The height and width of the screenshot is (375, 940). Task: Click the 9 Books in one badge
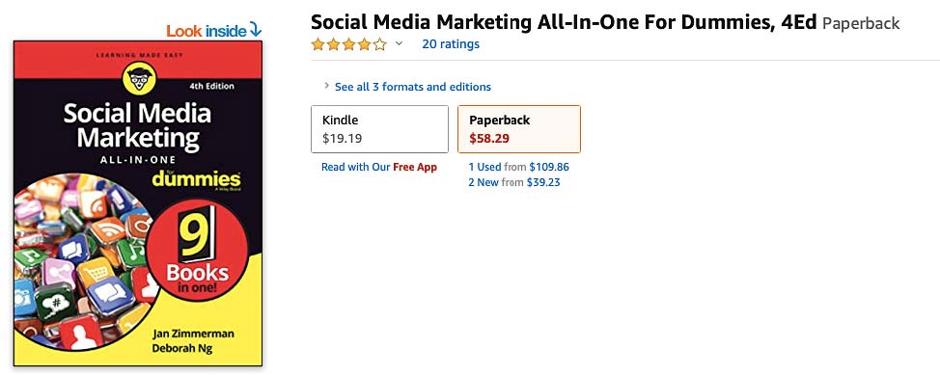coord(197,250)
